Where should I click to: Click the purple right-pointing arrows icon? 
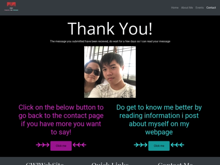click(x=42, y=145)
